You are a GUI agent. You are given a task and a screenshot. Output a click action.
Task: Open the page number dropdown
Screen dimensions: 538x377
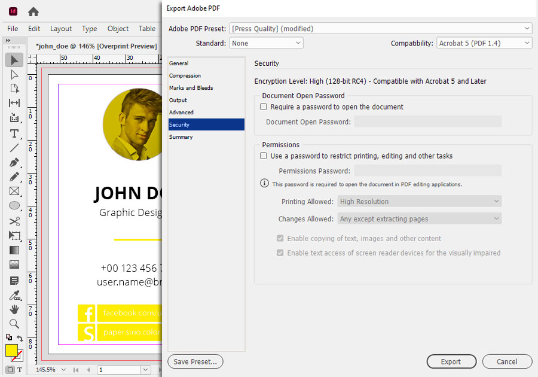145,370
